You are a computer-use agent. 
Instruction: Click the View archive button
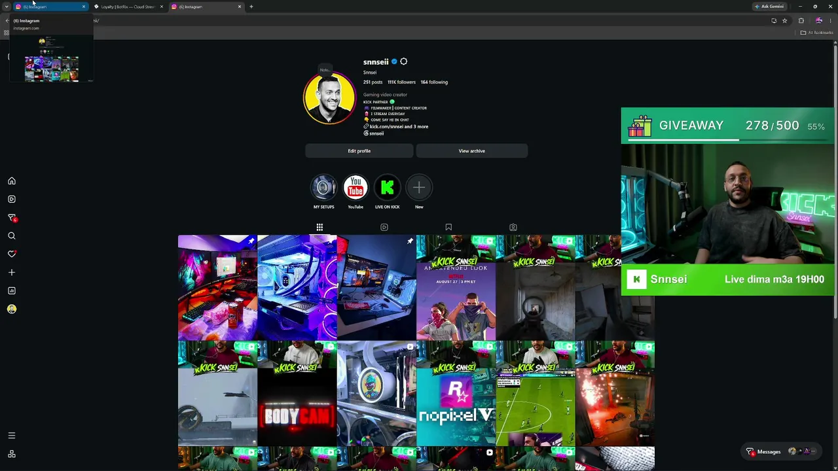(x=471, y=151)
